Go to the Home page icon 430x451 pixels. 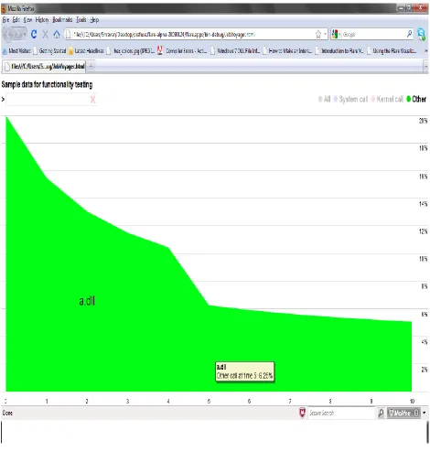coord(57,34)
